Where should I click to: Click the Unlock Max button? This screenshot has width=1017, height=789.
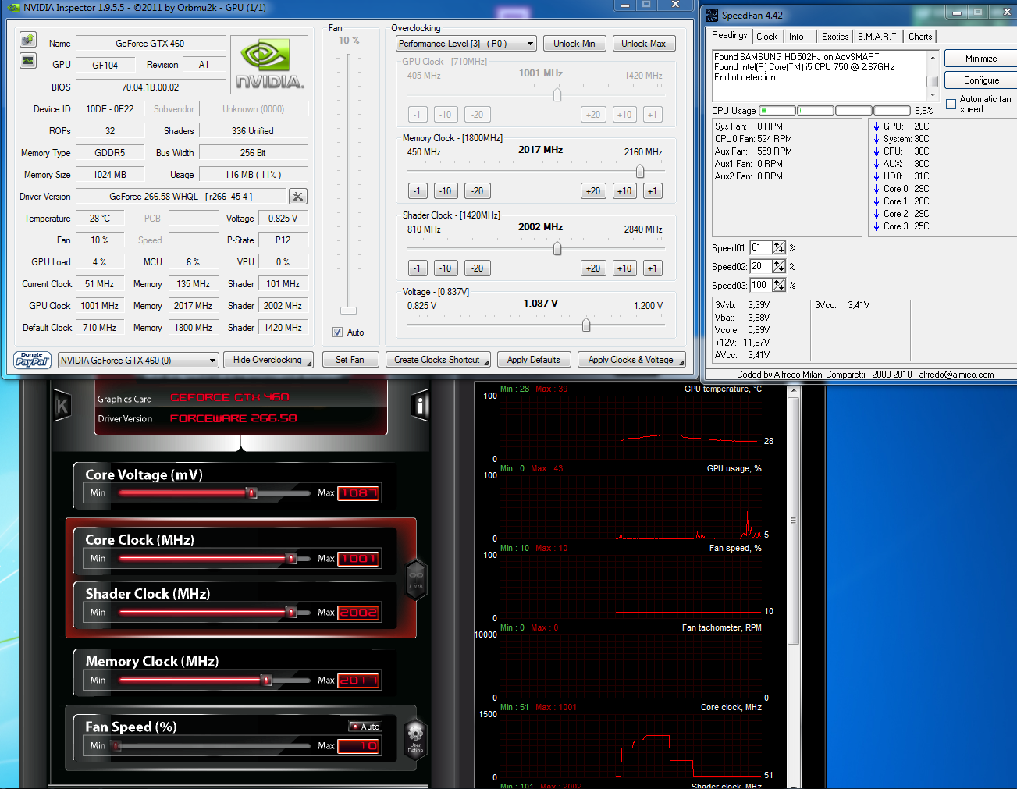click(x=644, y=44)
